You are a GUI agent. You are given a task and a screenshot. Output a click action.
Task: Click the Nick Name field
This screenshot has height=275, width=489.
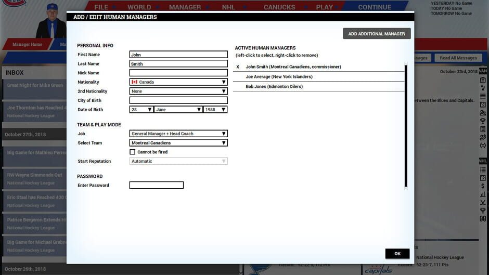point(178,73)
